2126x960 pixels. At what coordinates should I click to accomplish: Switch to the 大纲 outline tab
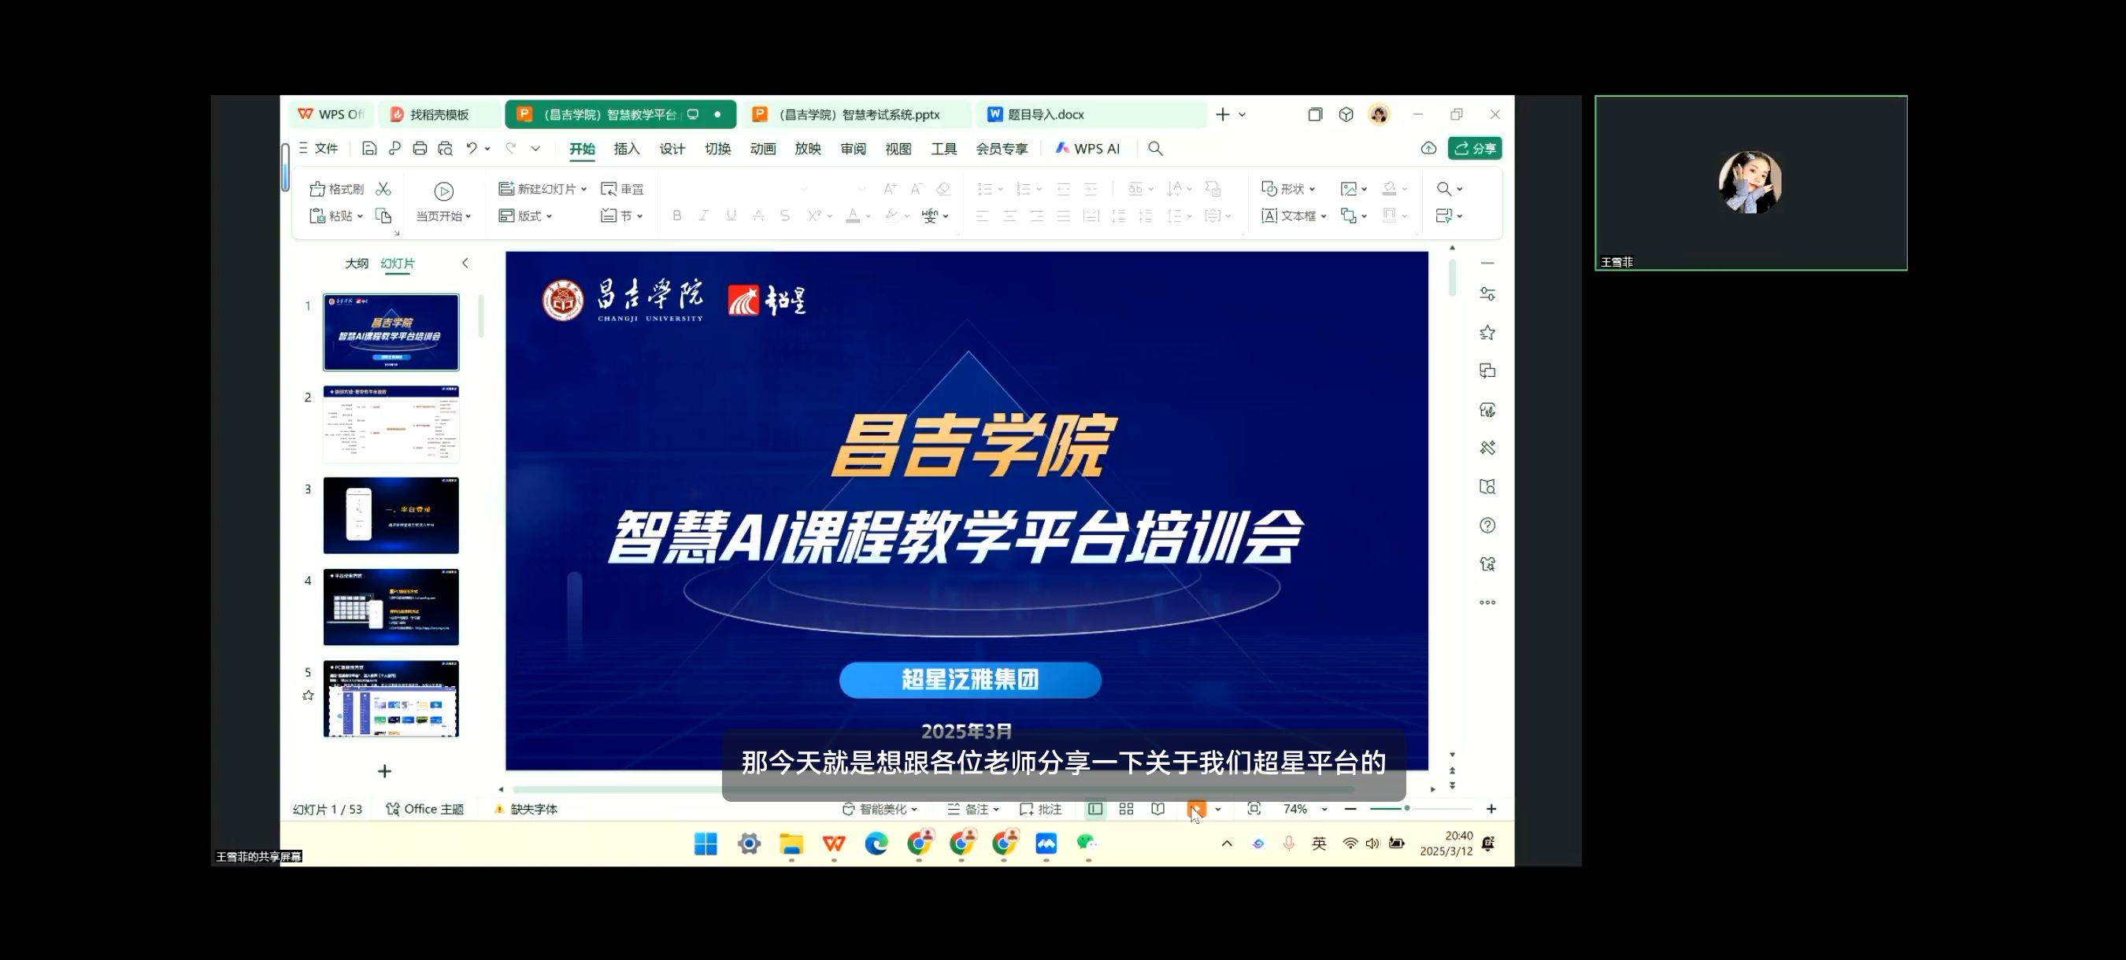pyautogui.click(x=357, y=263)
